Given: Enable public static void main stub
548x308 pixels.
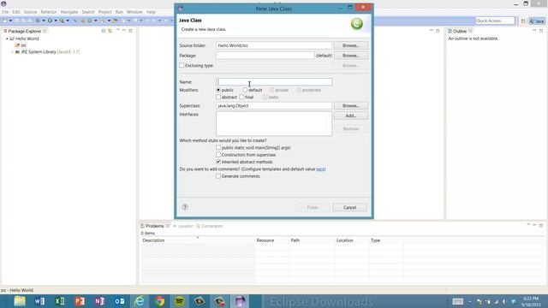Looking at the screenshot, I should (218, 148).
